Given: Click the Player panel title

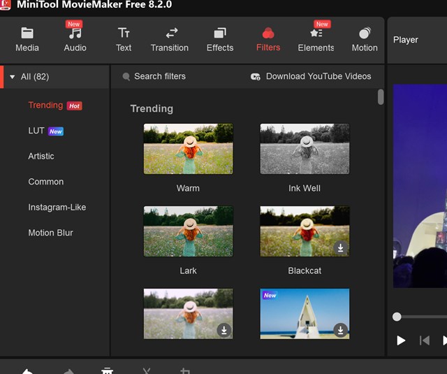Looking at the screenshot, I should point(405,40).
